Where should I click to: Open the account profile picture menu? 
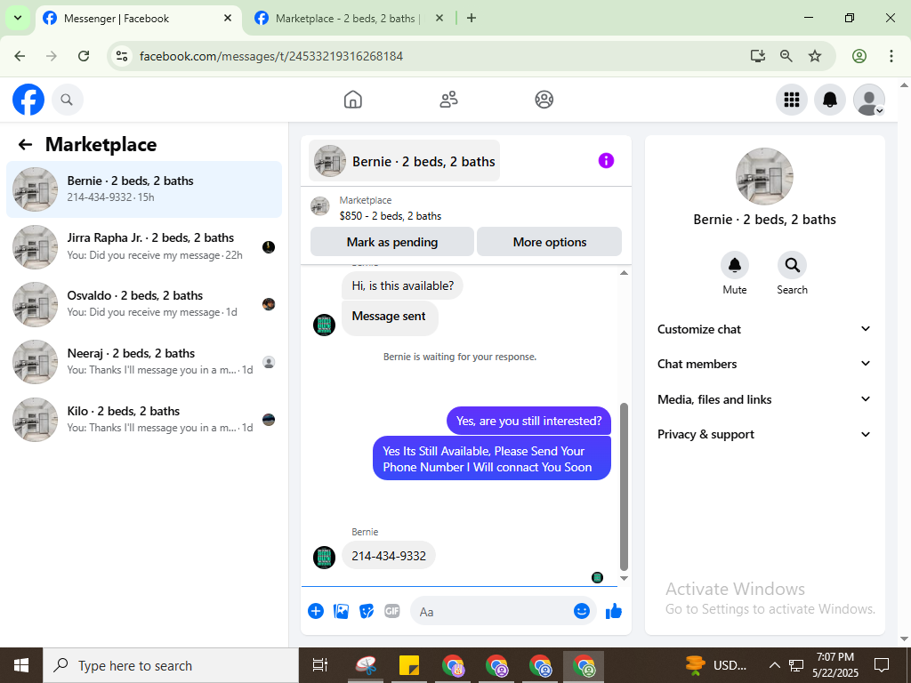point(868,100)
